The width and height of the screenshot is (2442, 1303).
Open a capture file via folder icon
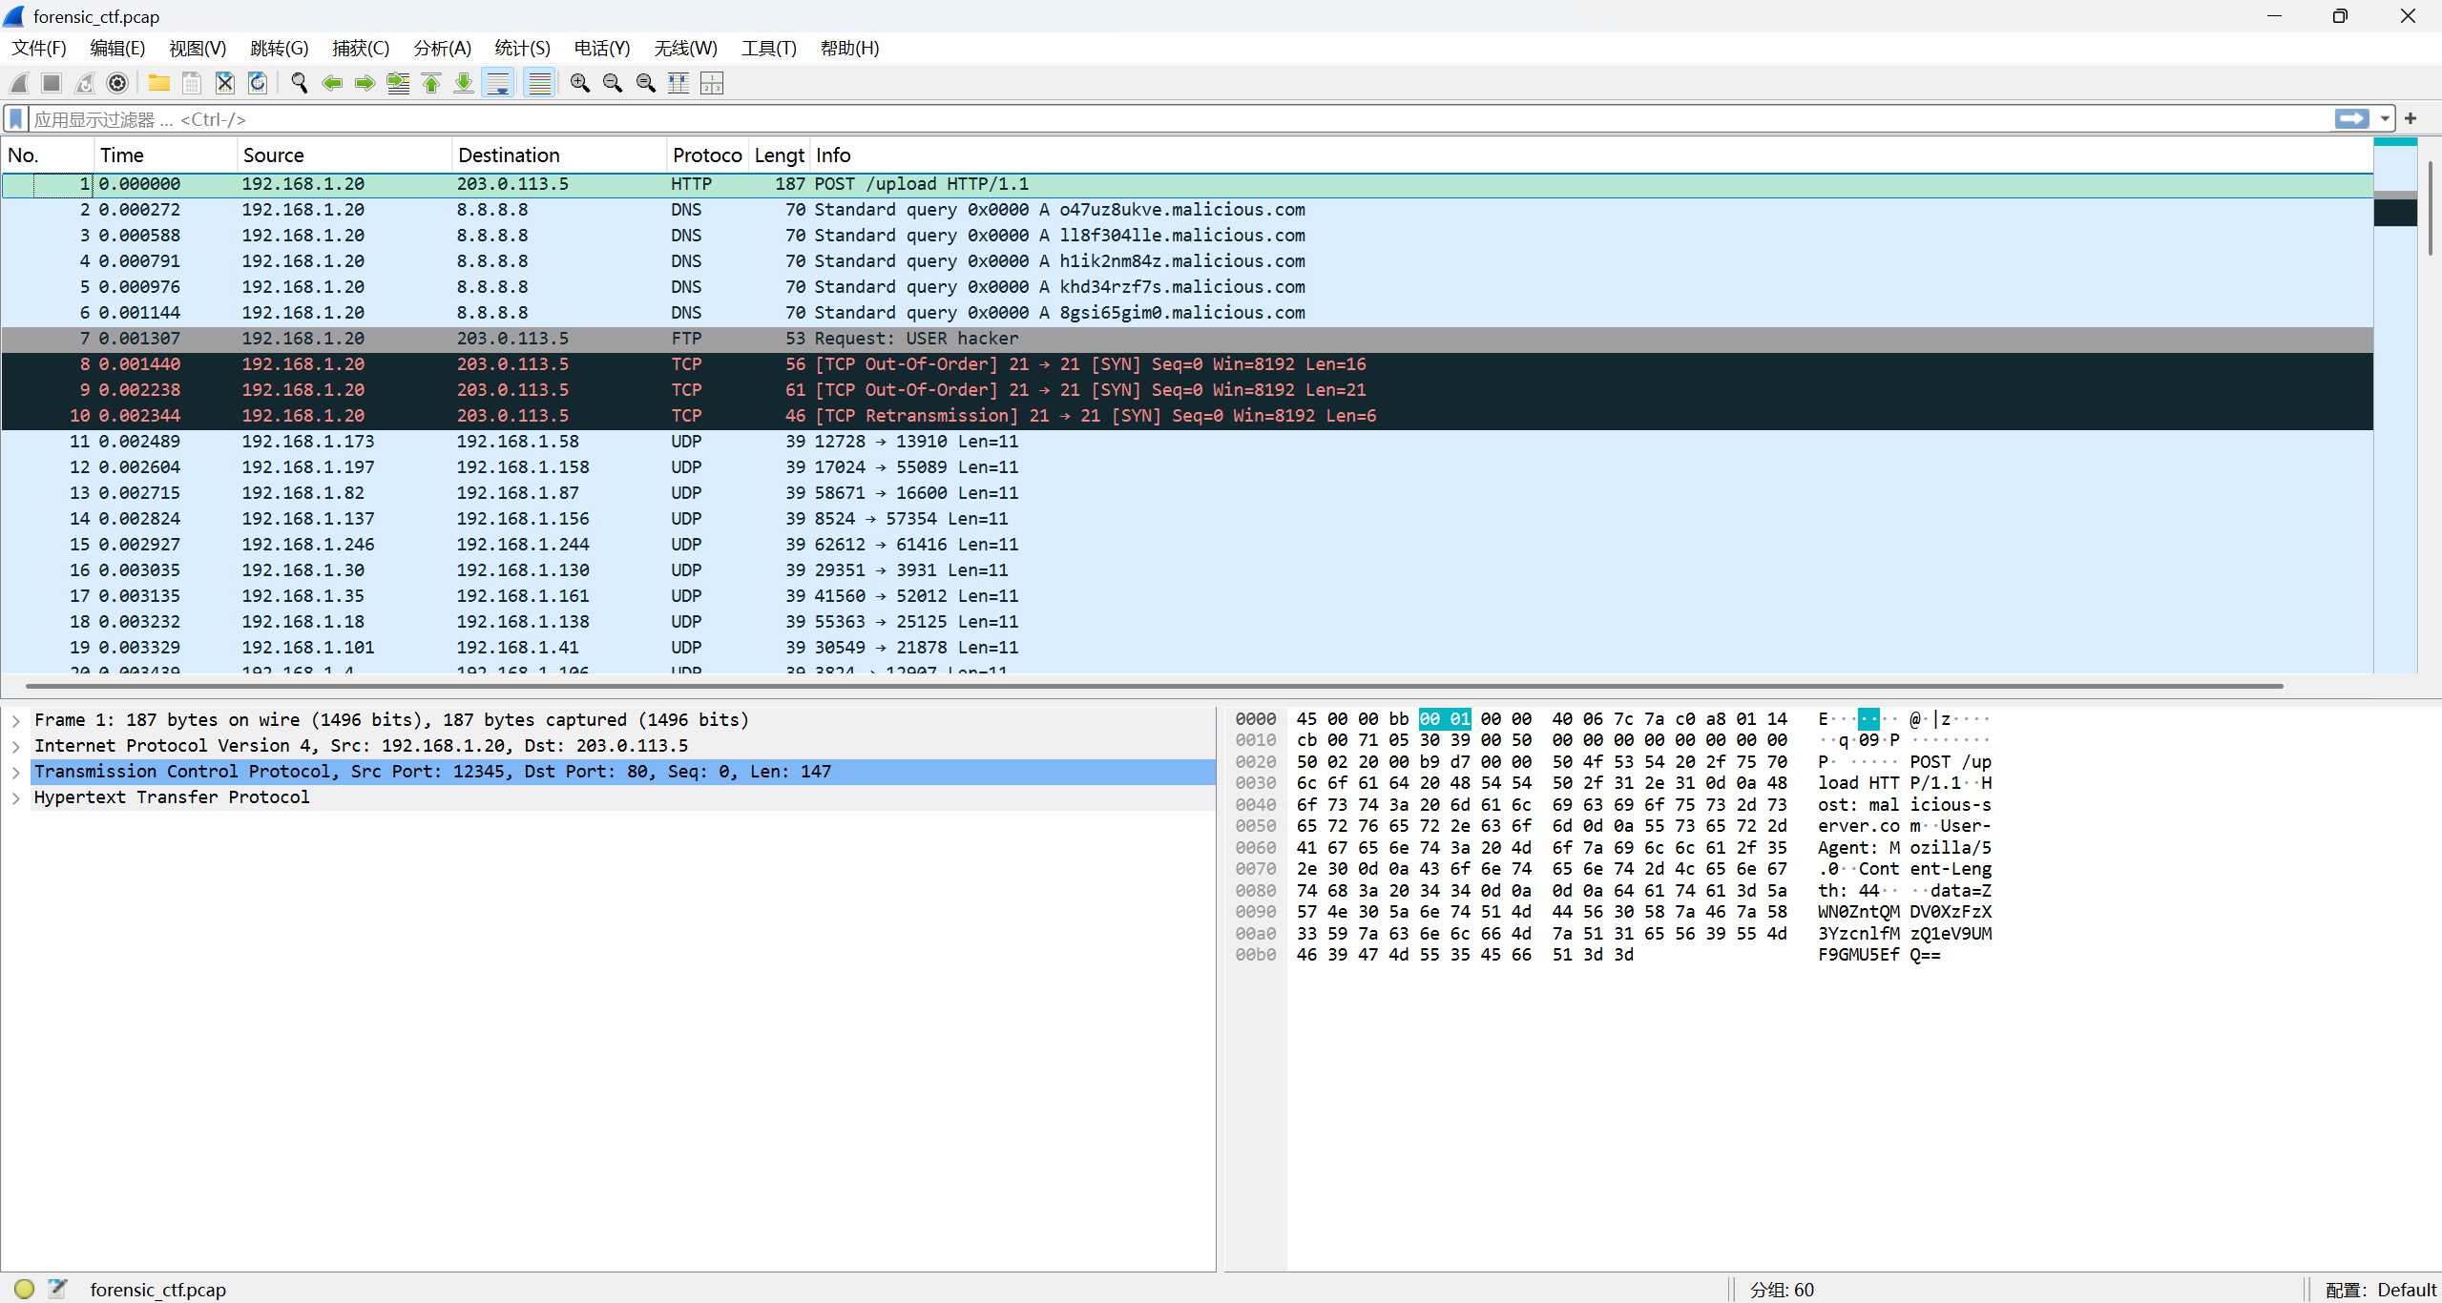pos(158,83)
